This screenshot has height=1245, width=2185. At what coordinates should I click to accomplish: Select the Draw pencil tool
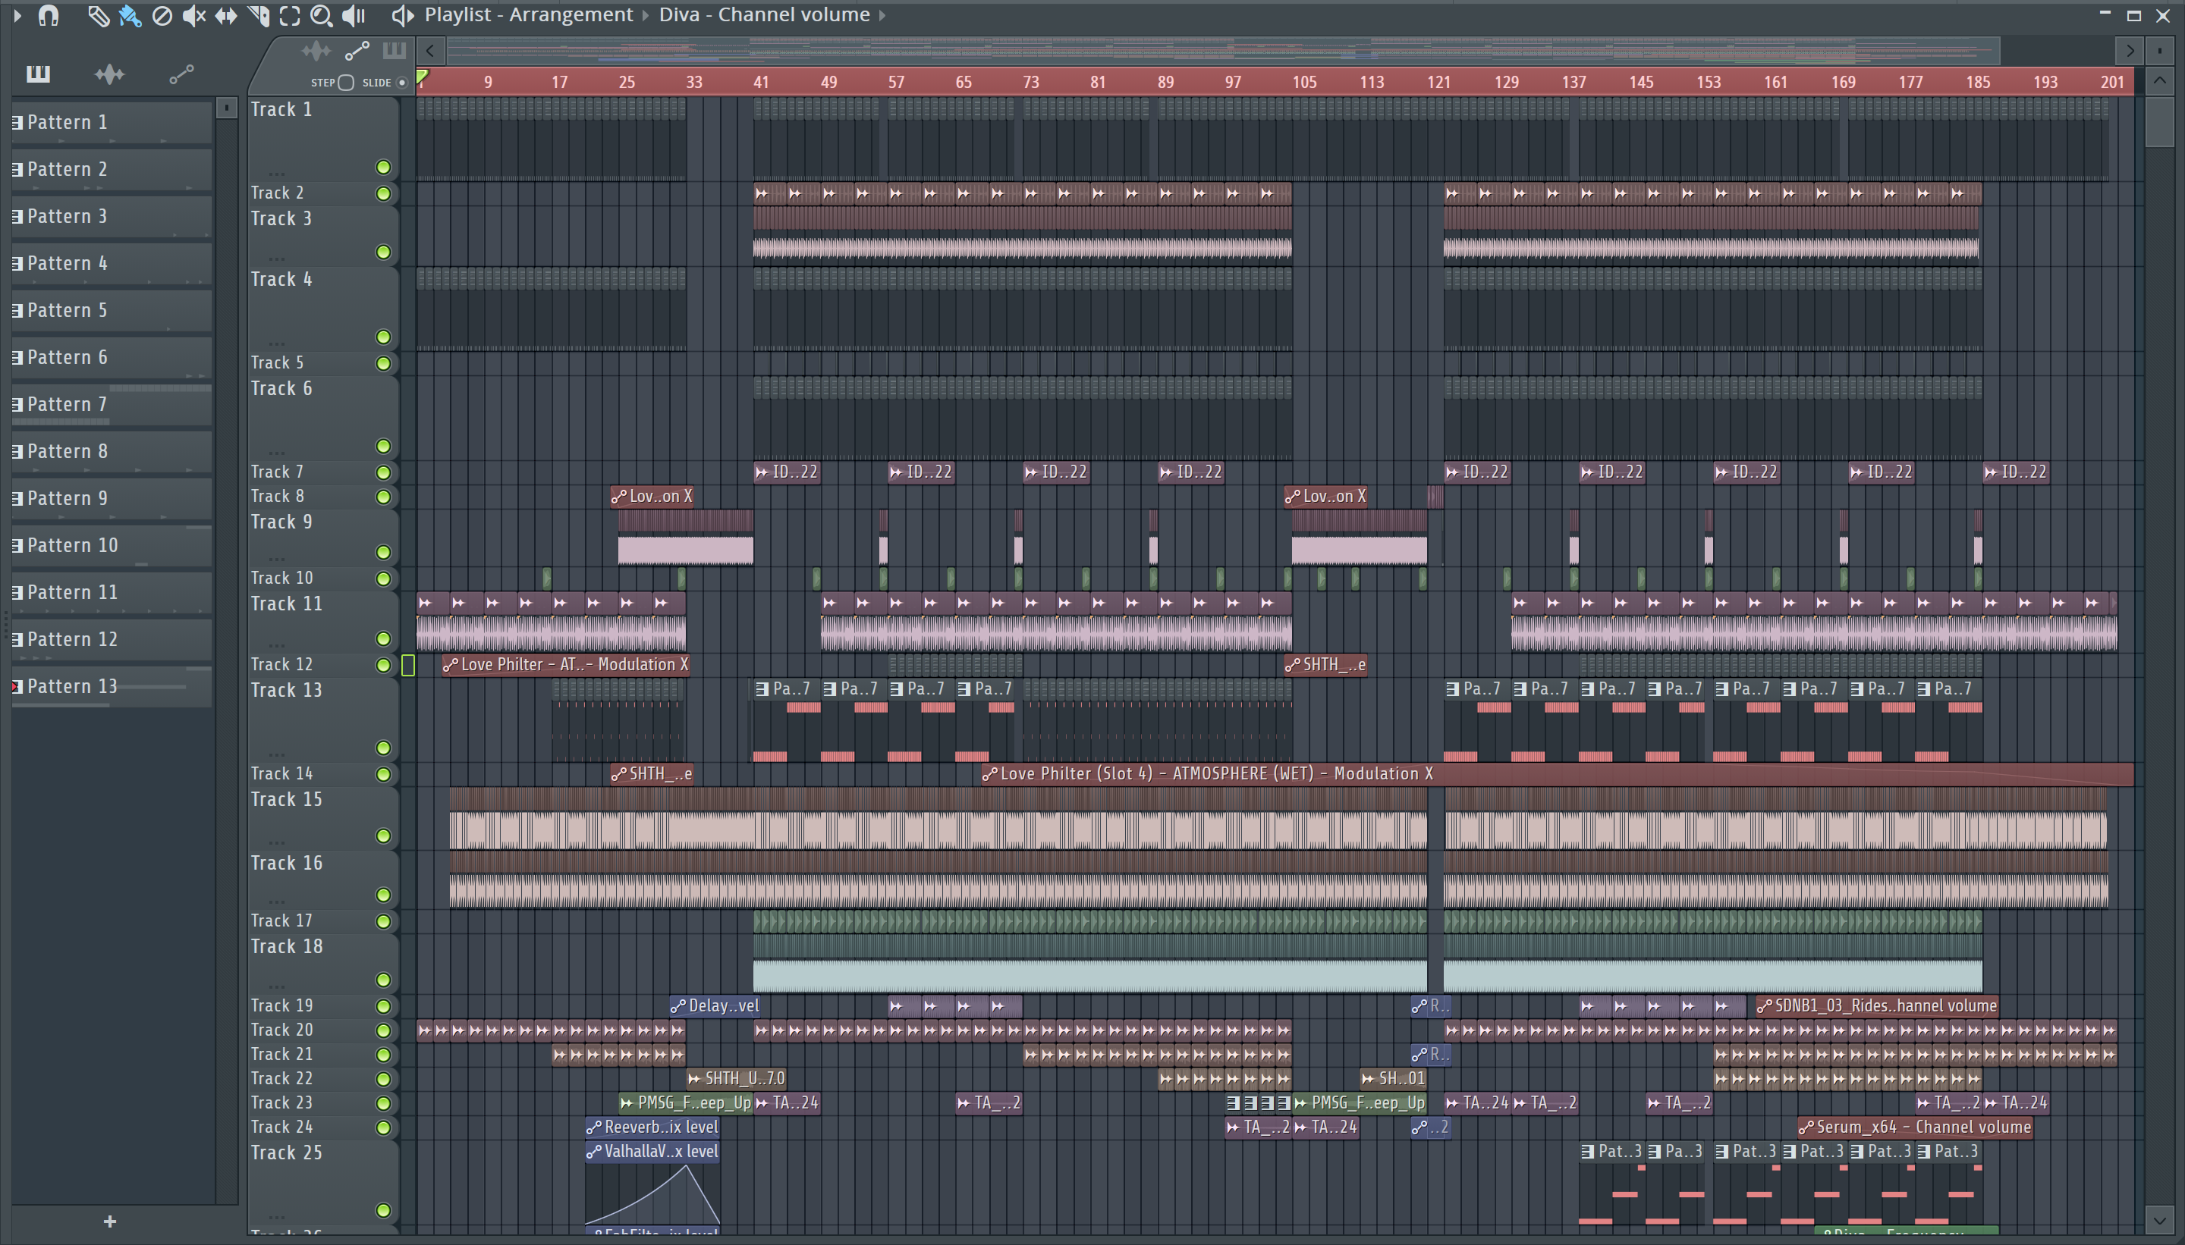[99, 15]
